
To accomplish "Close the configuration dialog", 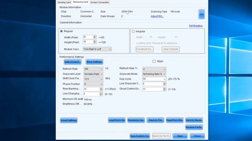I will pos(197,136).
